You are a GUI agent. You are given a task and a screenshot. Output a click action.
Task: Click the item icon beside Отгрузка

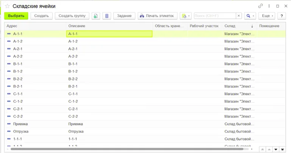[9, 131]
